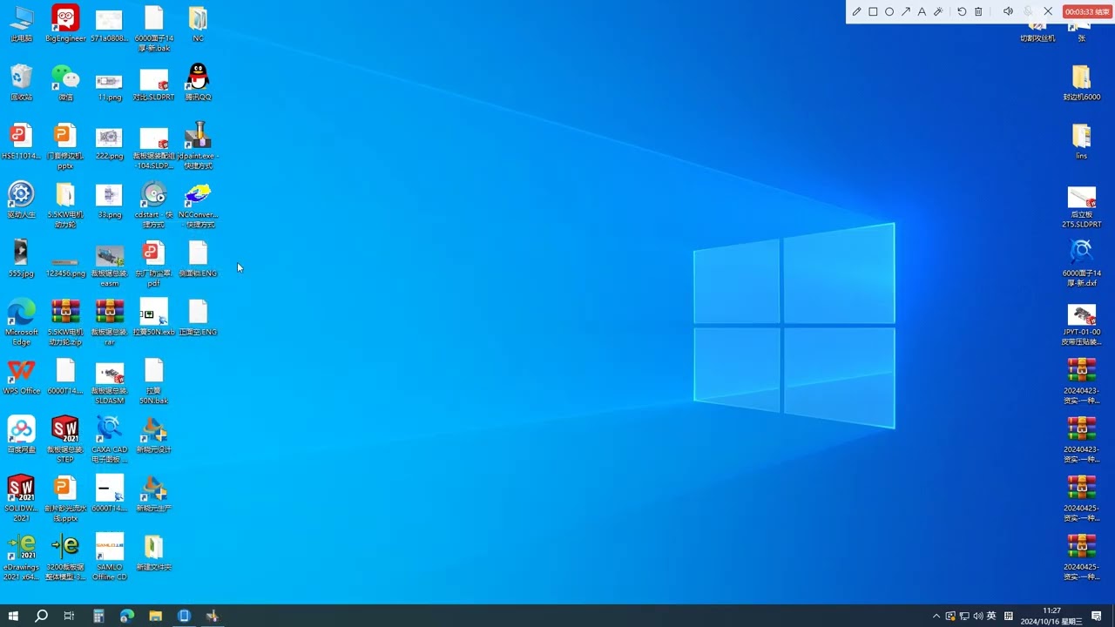Select the 222.png image file
1115x627 pixels.
point(110,142)
